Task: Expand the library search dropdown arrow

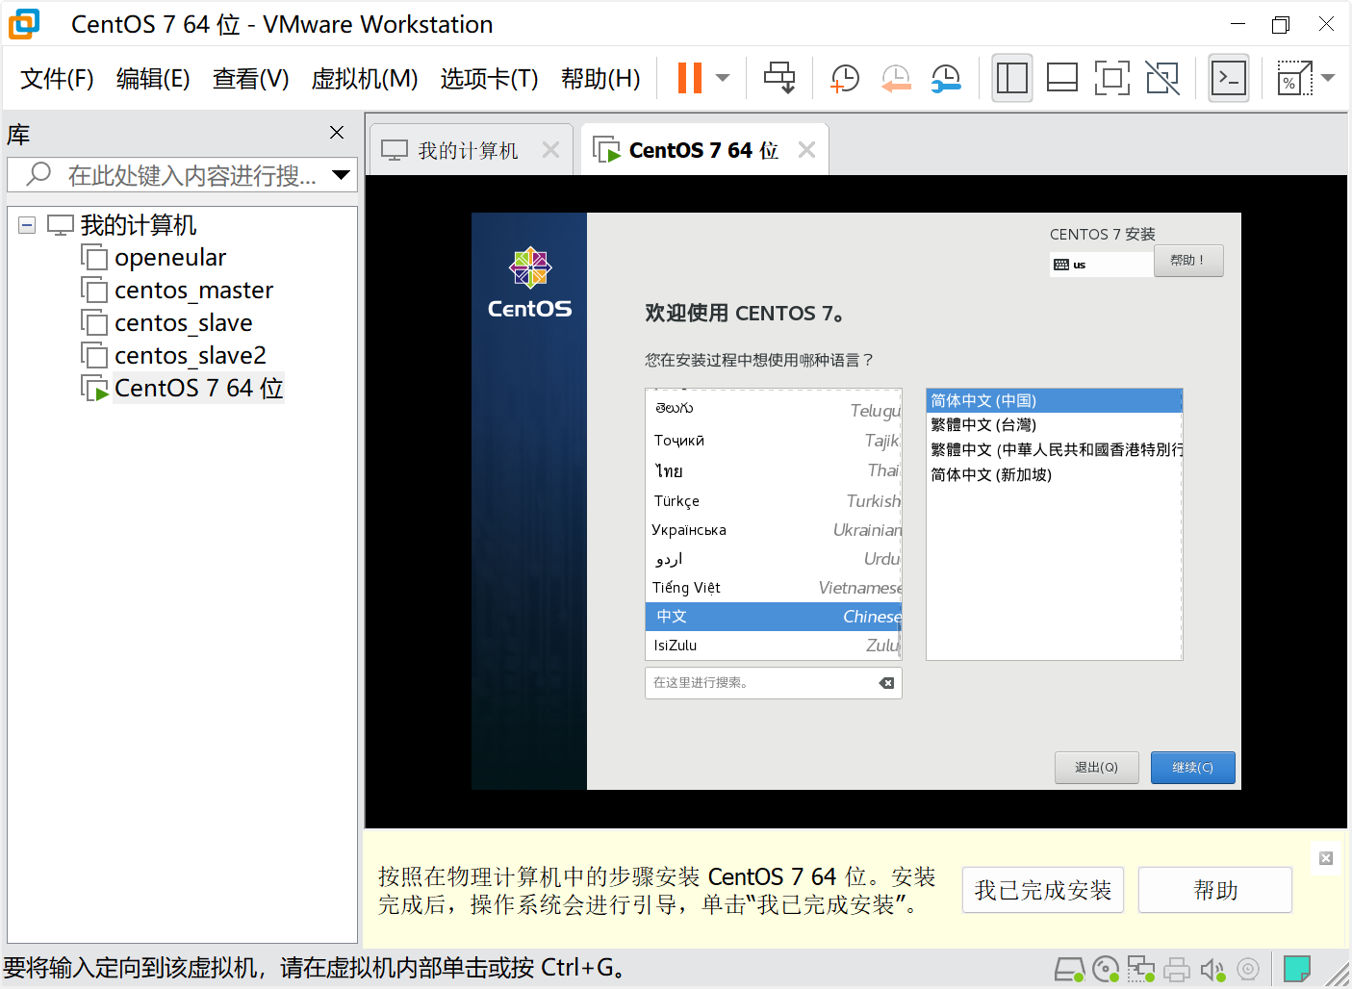Action: [341, 175]
